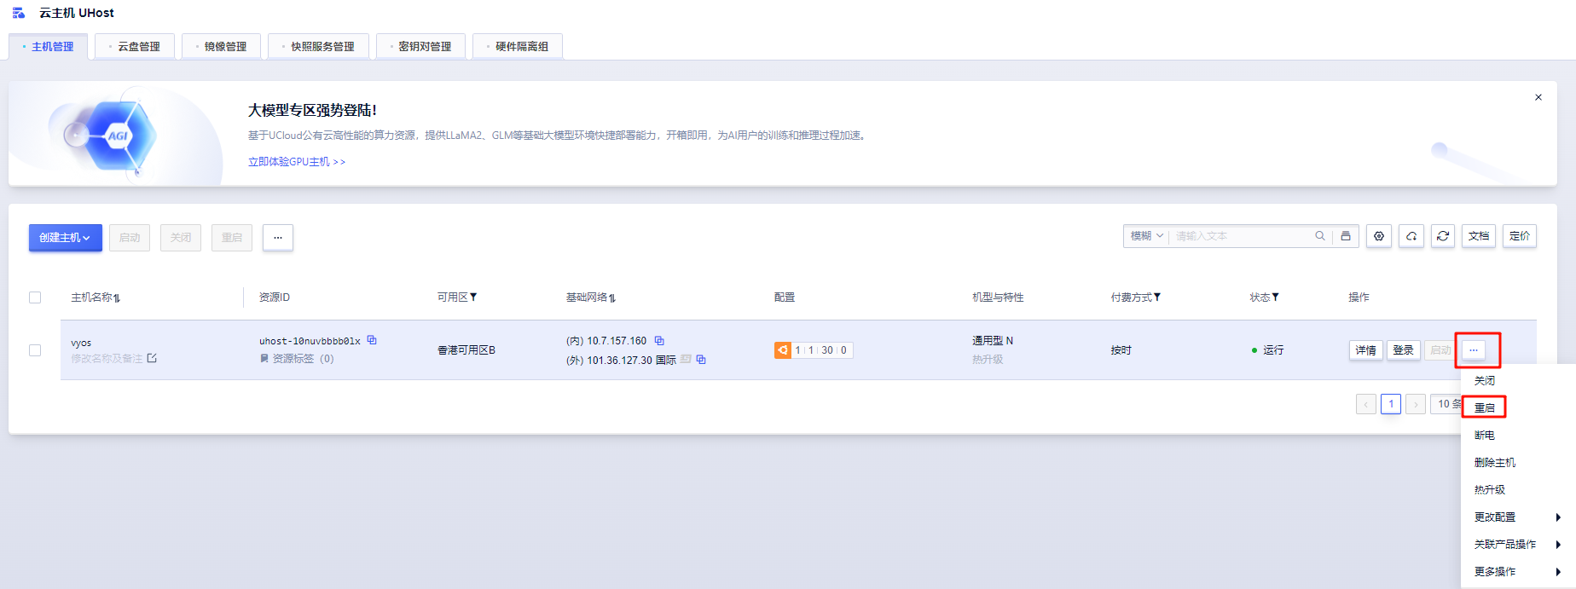Expand the 关联产品操作 submenu
The height and width of the screenshot is (589, 1576).
(1518, 545)
